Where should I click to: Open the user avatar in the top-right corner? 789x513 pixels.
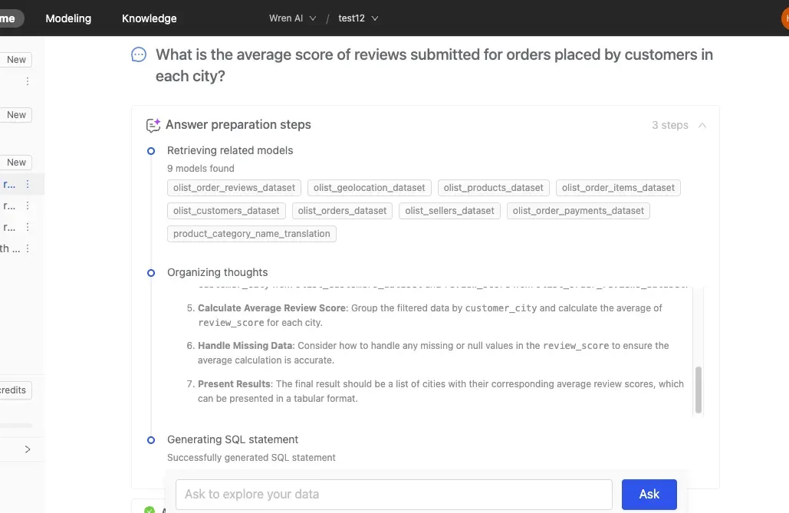tap(784, 18)
